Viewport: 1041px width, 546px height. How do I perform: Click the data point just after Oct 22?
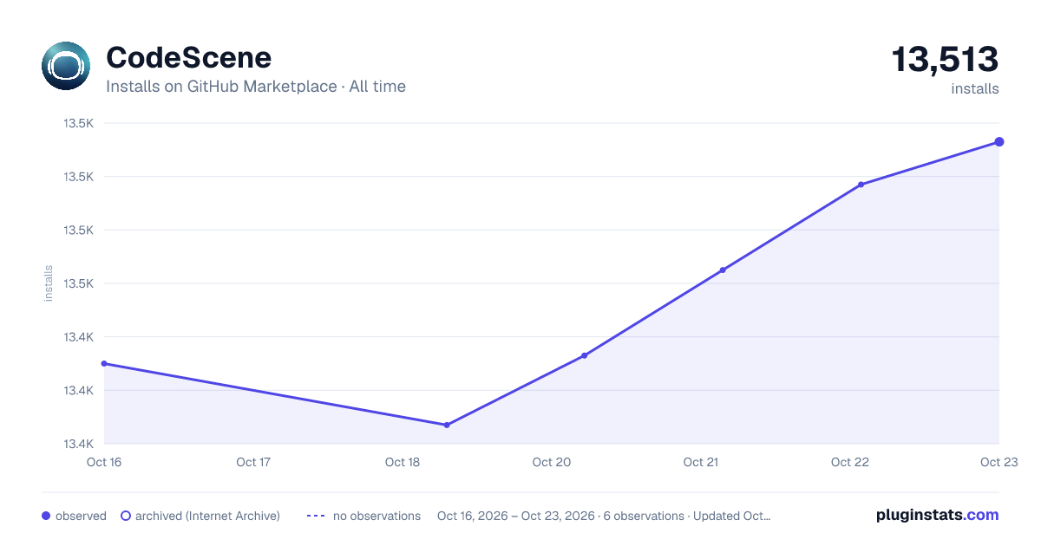[x=861, y=185]
